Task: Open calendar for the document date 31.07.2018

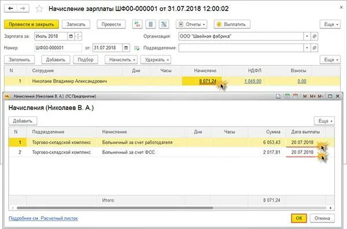Action: click(126, 48)
